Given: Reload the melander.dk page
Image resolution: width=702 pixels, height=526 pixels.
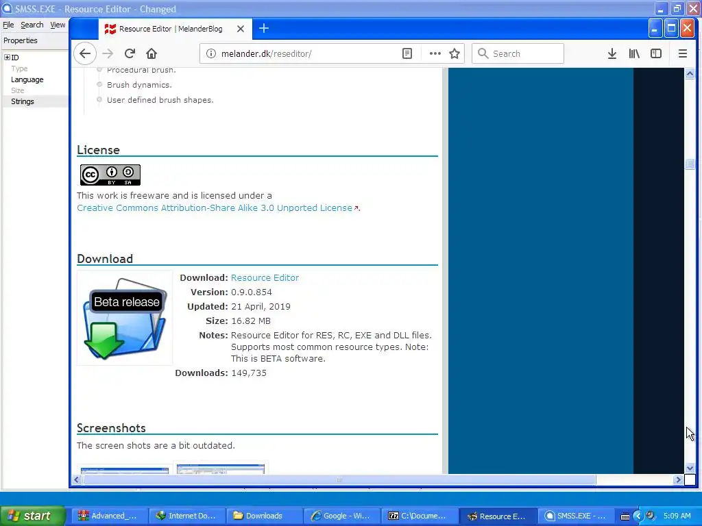Looking at the screenshot, I should click(x=130, y=53).
